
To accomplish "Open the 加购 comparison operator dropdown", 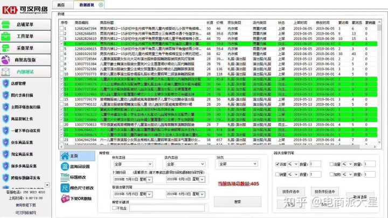I will (x=347, y=174).
